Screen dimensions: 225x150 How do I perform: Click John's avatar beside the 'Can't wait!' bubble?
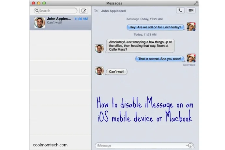point(99,71)
